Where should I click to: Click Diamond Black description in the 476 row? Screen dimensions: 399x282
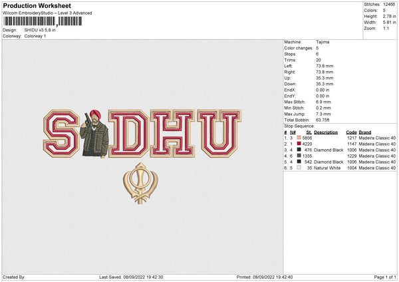329,150
